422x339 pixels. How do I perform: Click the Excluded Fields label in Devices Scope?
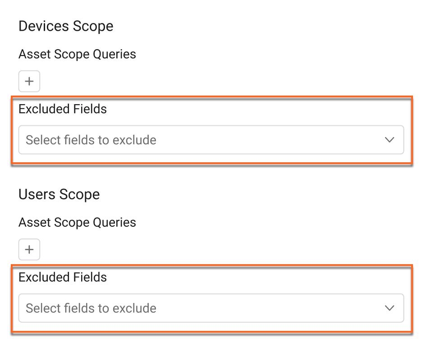click(62, 109)
